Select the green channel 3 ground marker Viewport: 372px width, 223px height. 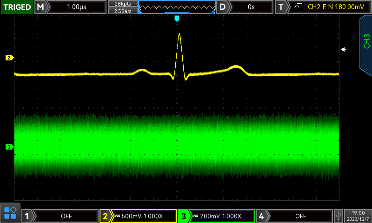(9, 147)
